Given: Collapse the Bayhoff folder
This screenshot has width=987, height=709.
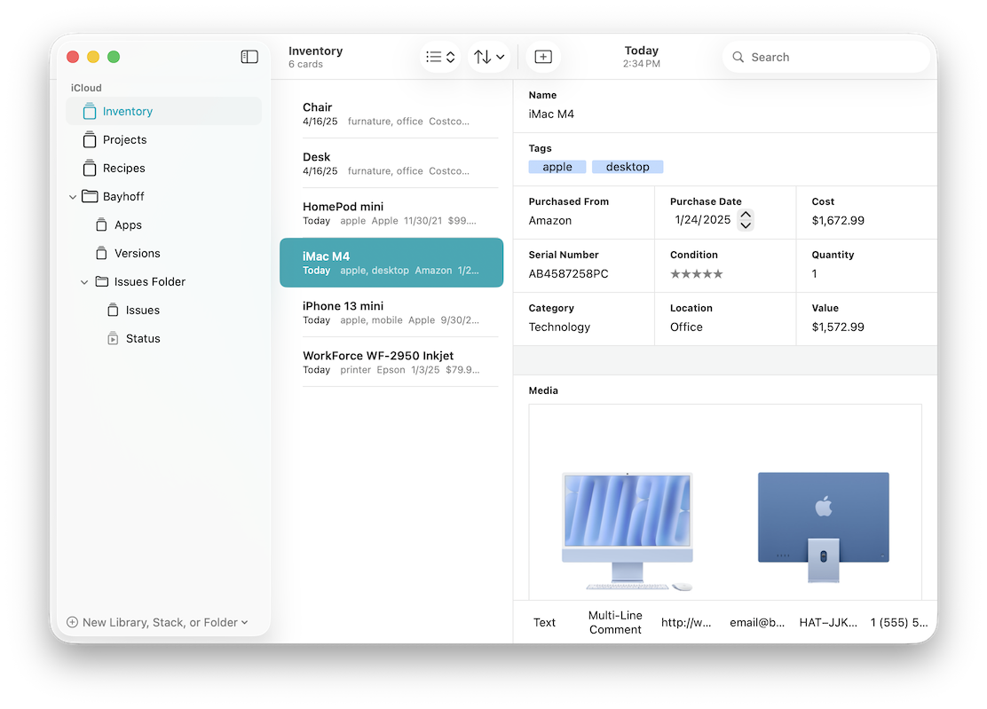Looking at the screenshot, I should pyautogui.click(x=73, y=196).
